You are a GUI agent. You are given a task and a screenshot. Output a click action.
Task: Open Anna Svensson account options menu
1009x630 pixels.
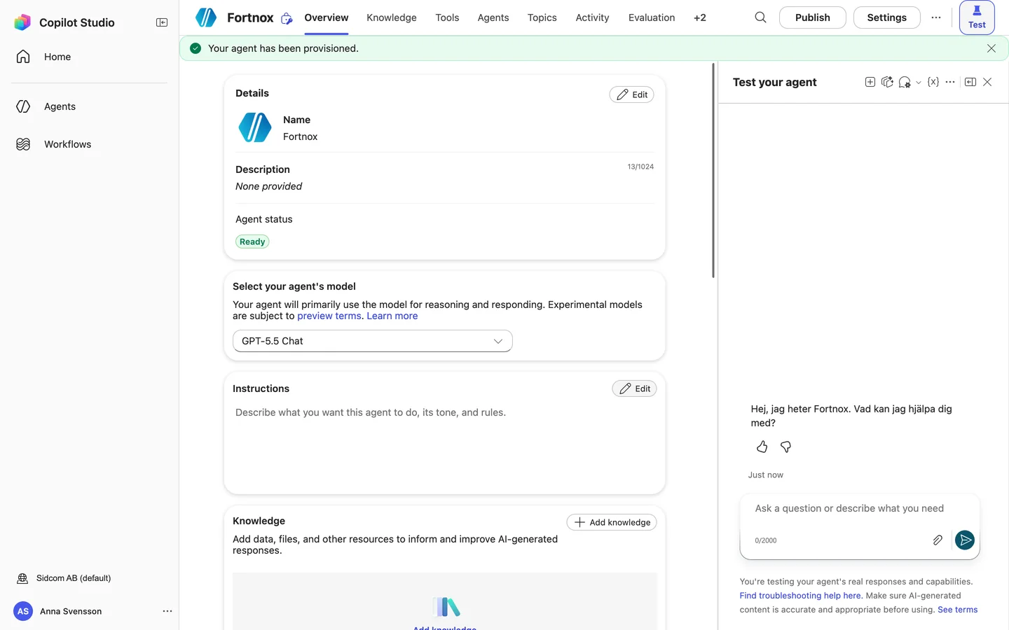click(167, 611)
